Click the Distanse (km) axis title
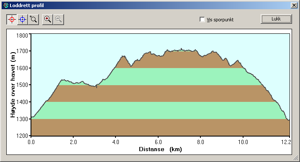Screen dimensions: 300x162 point(160,149)
